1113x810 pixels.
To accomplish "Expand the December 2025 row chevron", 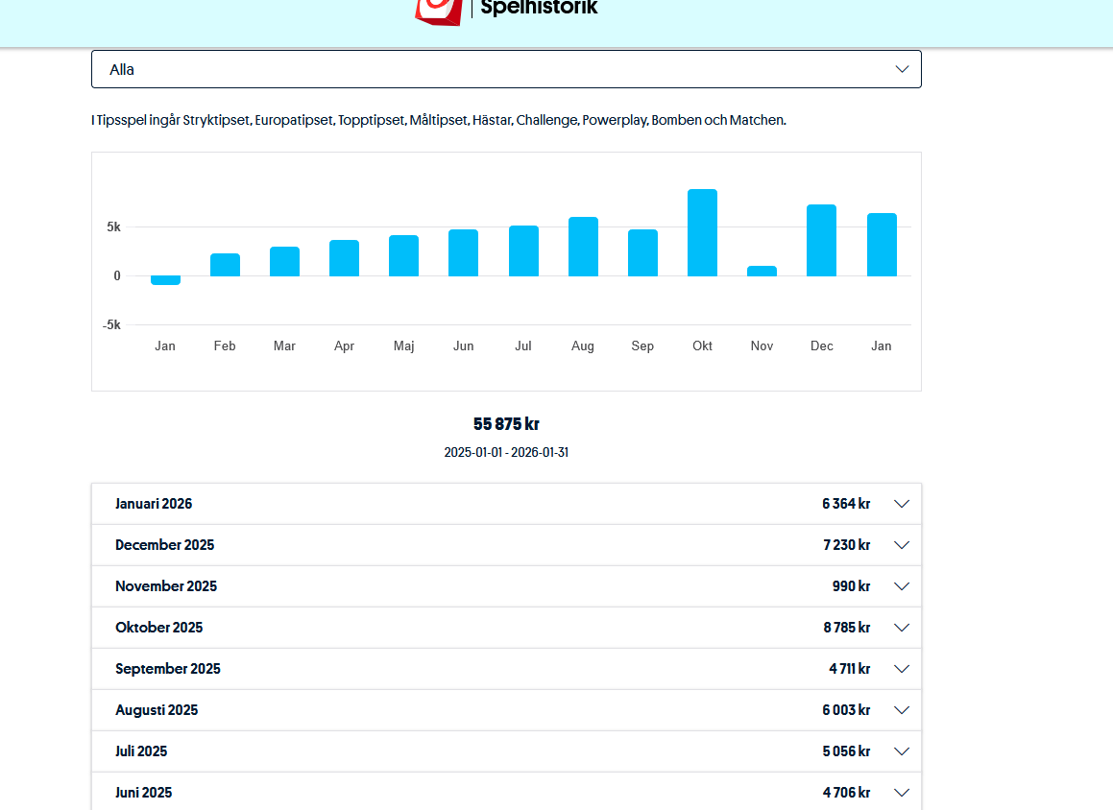I will [x=901, y=545].
